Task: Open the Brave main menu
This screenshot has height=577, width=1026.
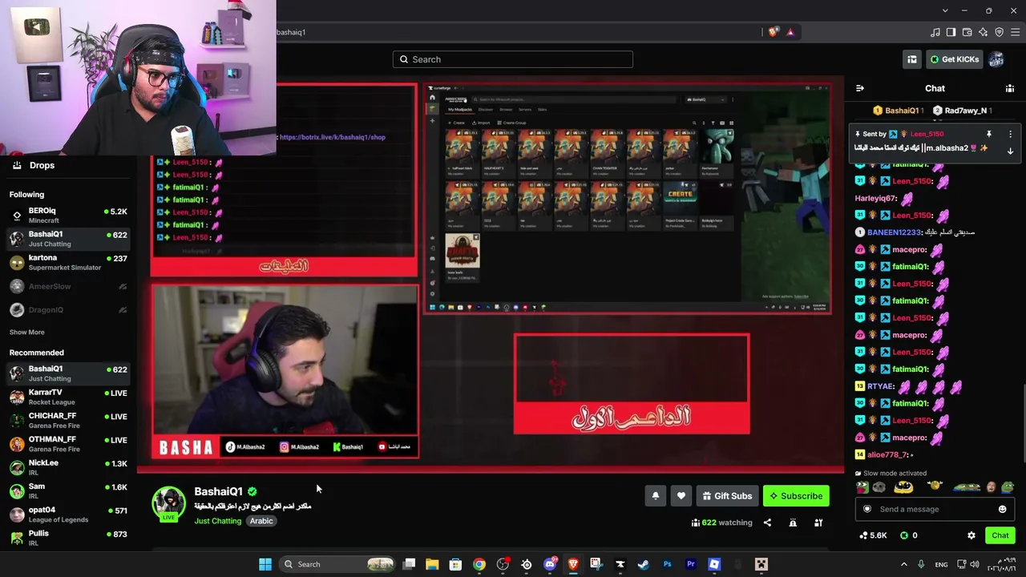Action: [1016, 32]
